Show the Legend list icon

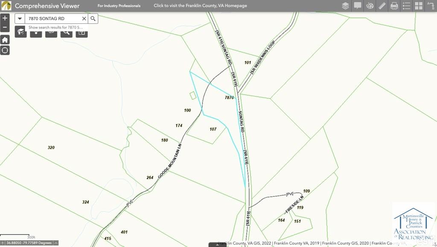tap(406, 6)
